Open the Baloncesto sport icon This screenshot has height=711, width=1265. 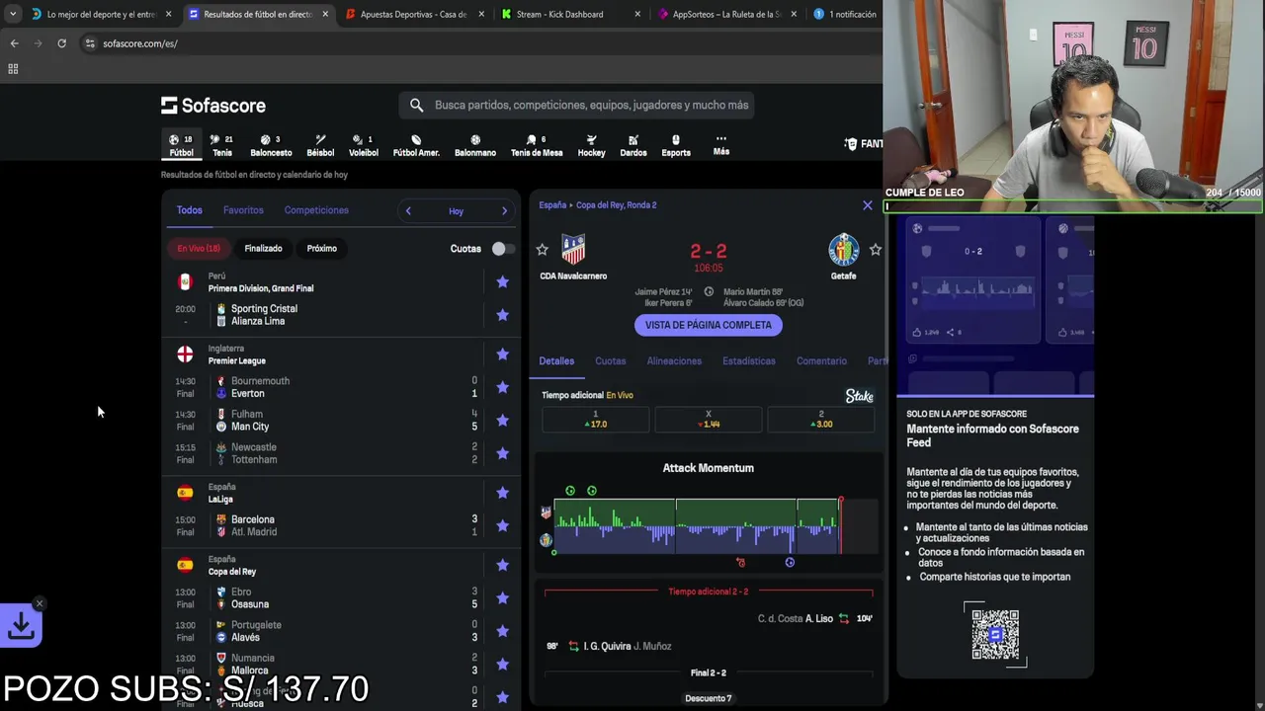pyautogui.click(x=271, y=145)
